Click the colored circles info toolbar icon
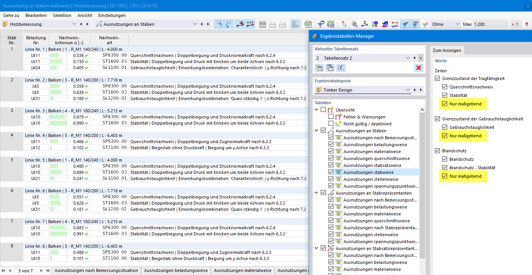532x275 pixels. tap(375, 24)
